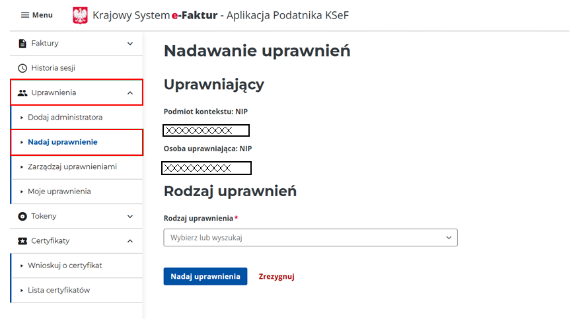Collapse the Certyfikaty section chevron
The width and height of the screenshot is (586, 323).
(x=130, y=241)
